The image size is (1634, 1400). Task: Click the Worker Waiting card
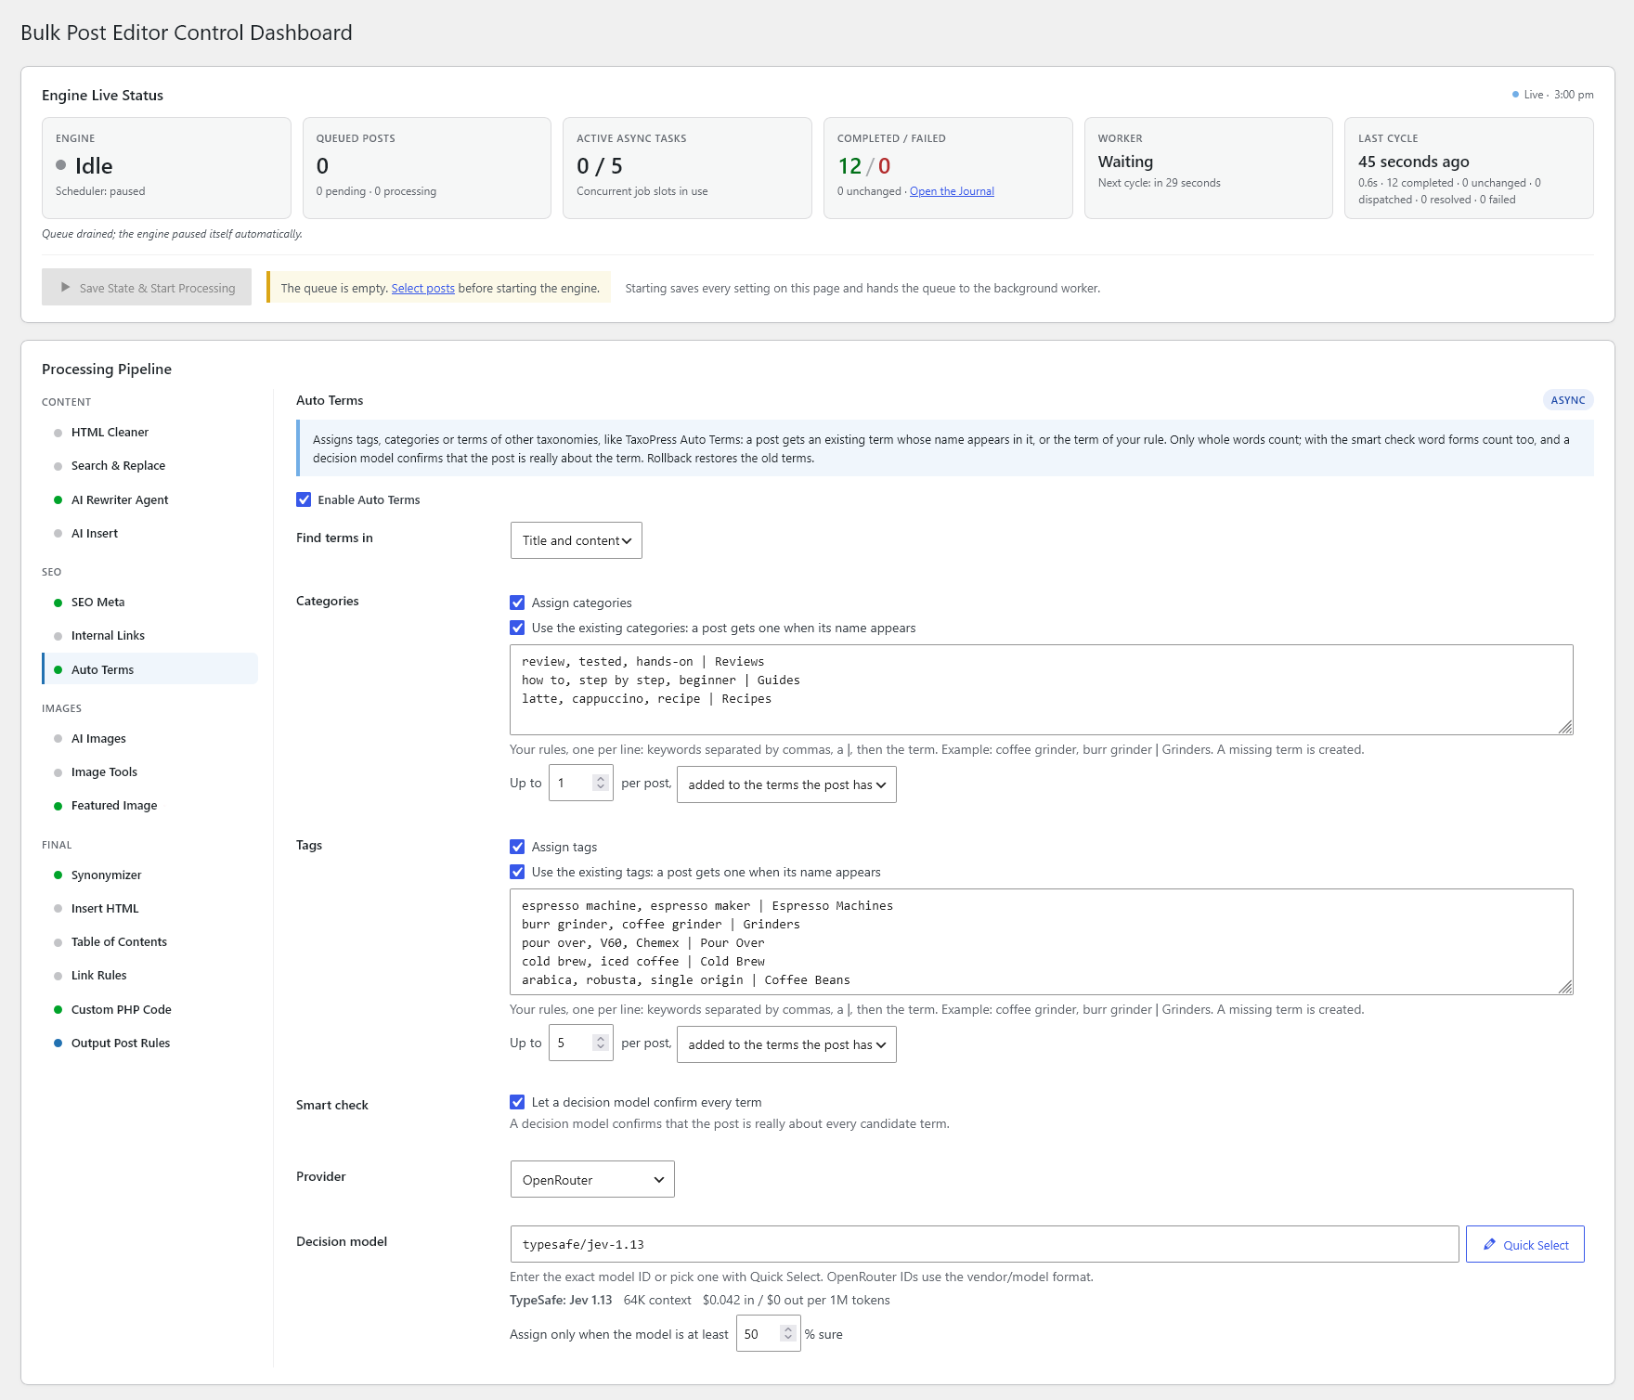click(x=1208, y=168)
